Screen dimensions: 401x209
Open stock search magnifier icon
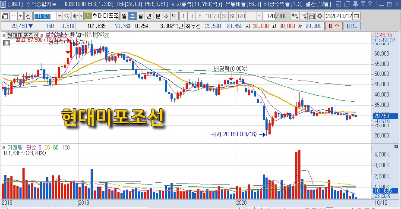pyautogui.click(x=66, y=16)
